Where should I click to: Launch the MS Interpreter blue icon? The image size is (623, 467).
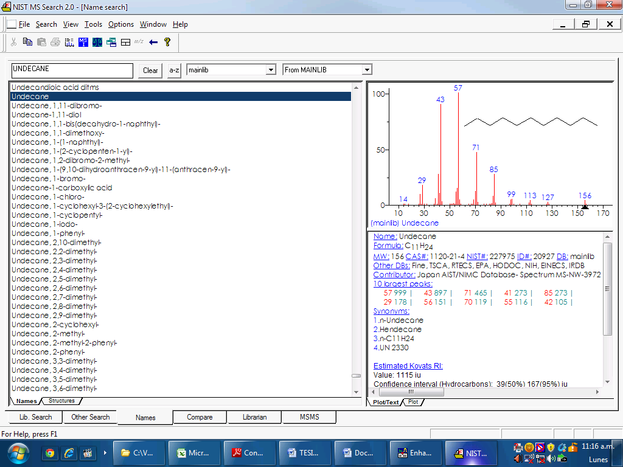pos(83,42)
